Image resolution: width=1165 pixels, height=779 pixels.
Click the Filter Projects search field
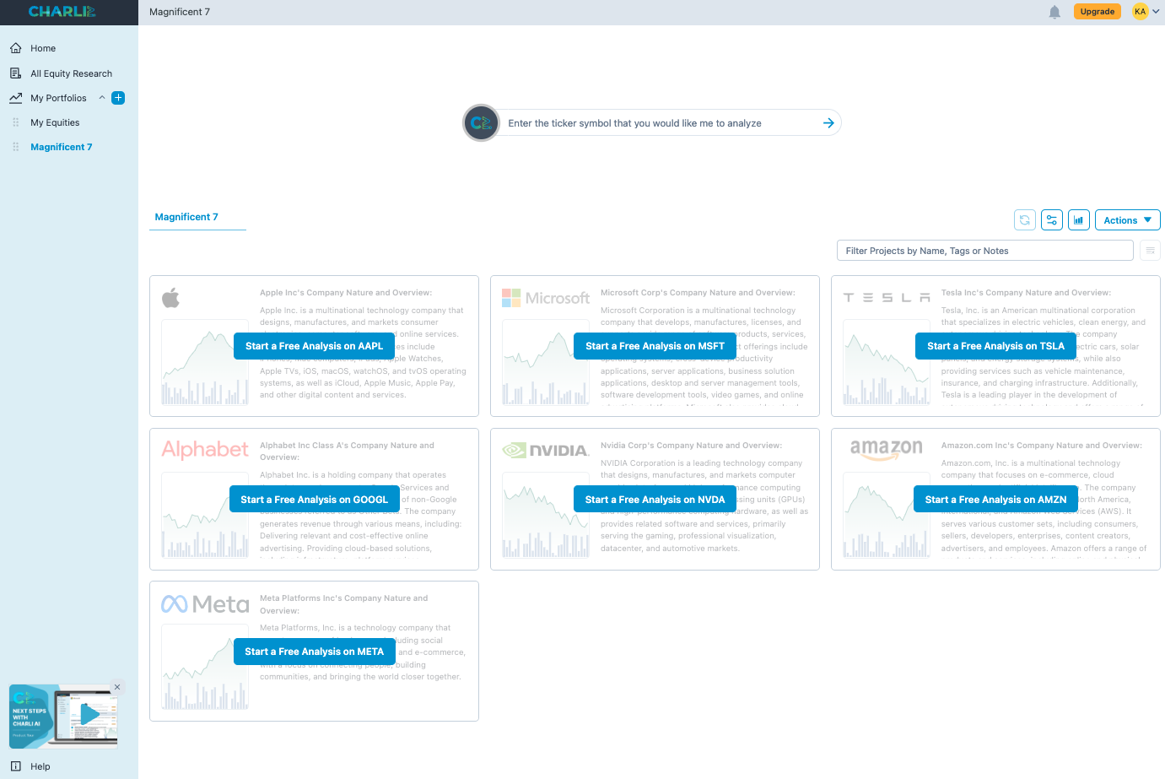[984, 251]
